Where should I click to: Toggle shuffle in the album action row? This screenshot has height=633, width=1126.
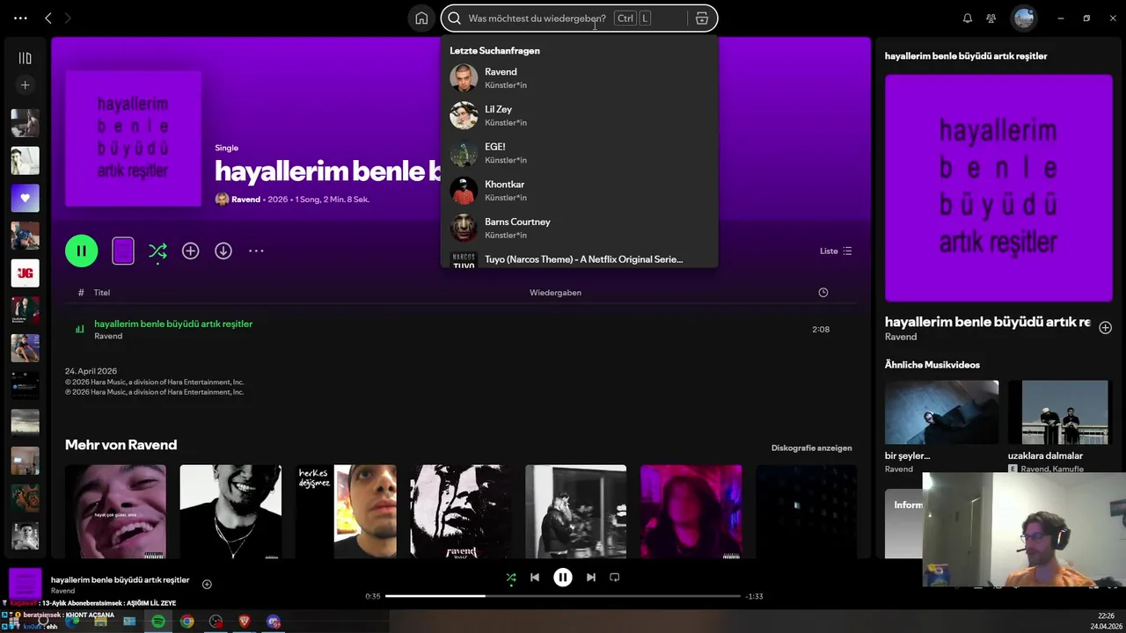[157, 251]
